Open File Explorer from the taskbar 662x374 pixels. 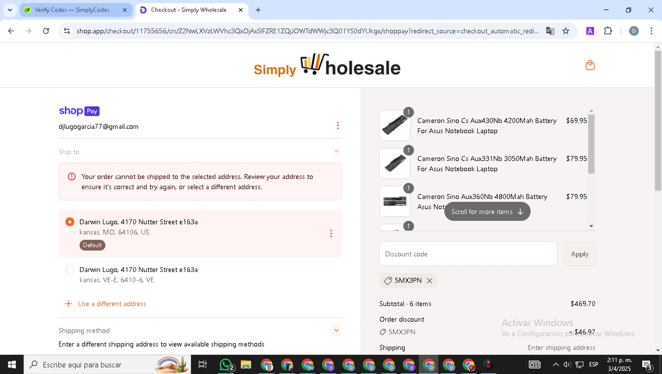tap(246, 365)
